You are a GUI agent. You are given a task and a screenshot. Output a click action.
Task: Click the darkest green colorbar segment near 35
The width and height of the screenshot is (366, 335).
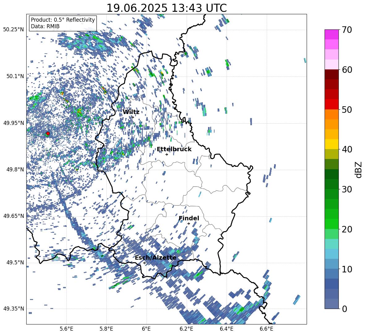point(331,174)
